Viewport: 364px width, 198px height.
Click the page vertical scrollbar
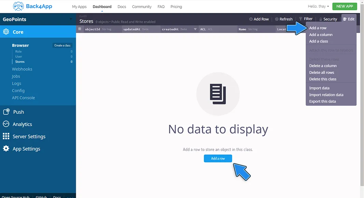(x=362, y=95)
